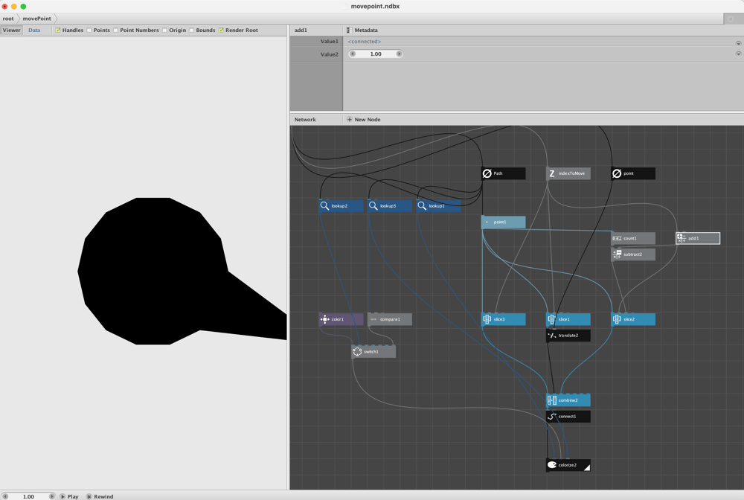
Task: Click the translate2 node icon
Action: click(x=552, y=336)
